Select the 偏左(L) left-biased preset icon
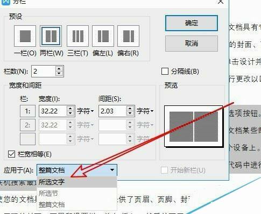The image size is (261, 214). 103,36
